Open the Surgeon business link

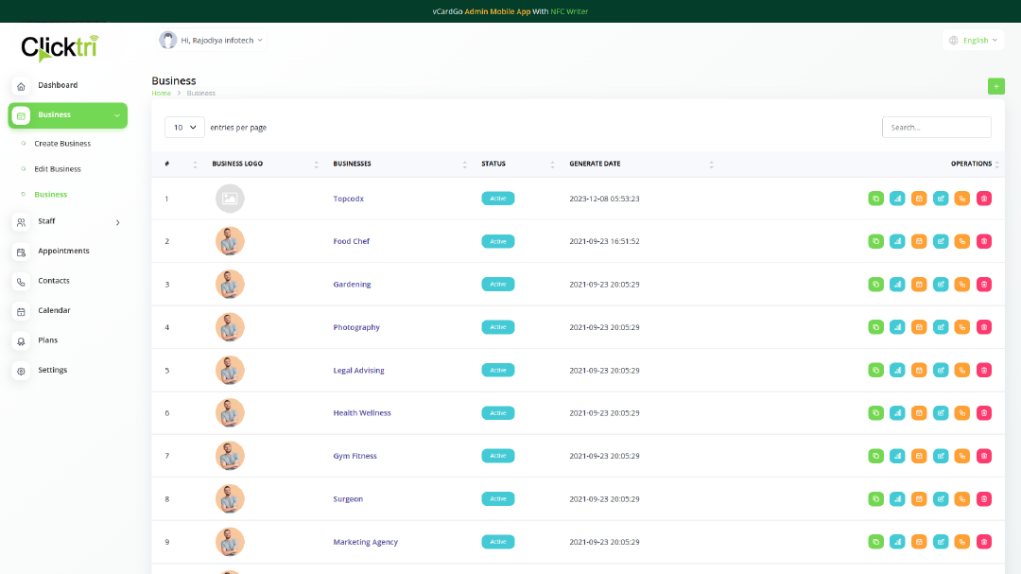[348, 499]
